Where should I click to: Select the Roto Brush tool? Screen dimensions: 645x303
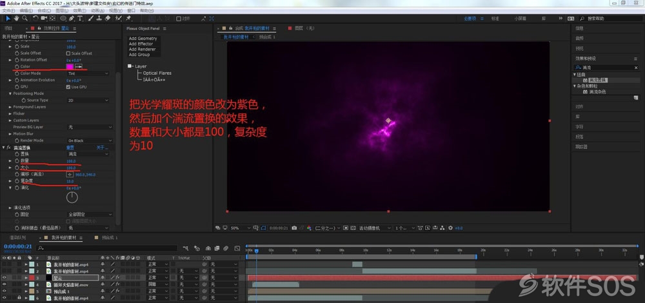(x=119, y=19)
